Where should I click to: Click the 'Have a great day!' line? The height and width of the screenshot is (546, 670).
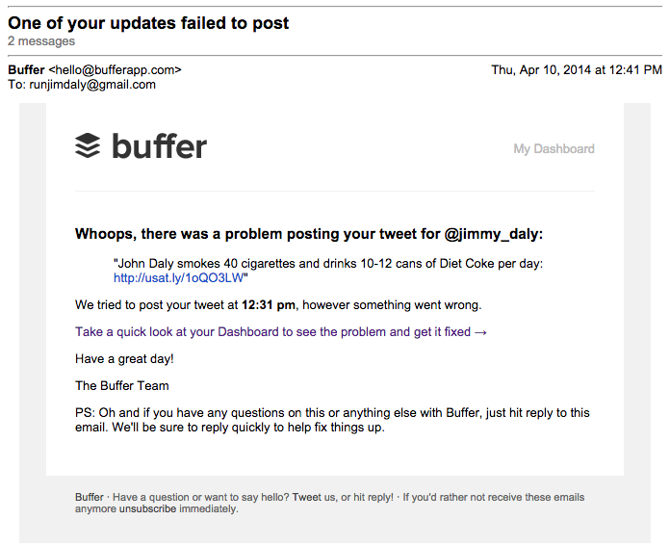124,359
